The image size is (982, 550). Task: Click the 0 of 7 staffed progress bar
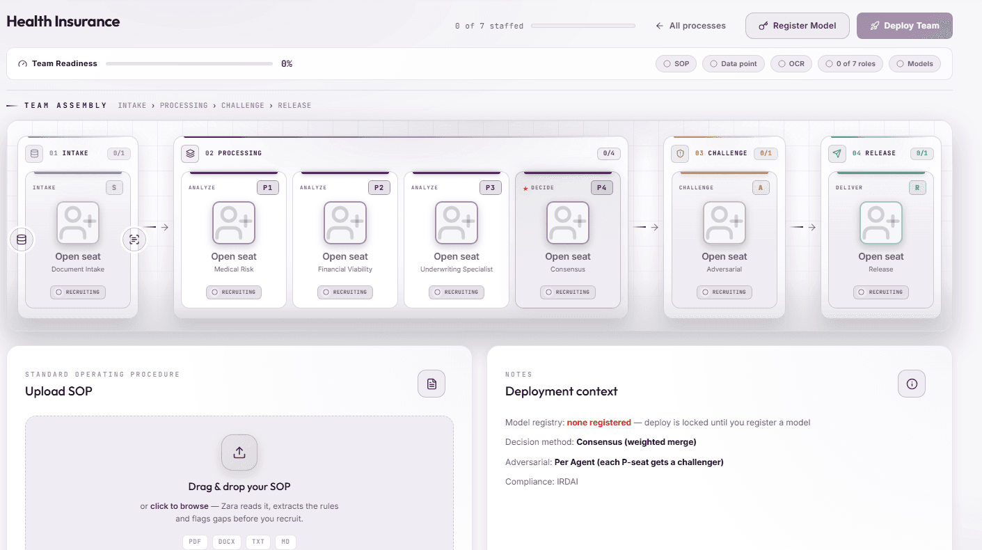583,26
